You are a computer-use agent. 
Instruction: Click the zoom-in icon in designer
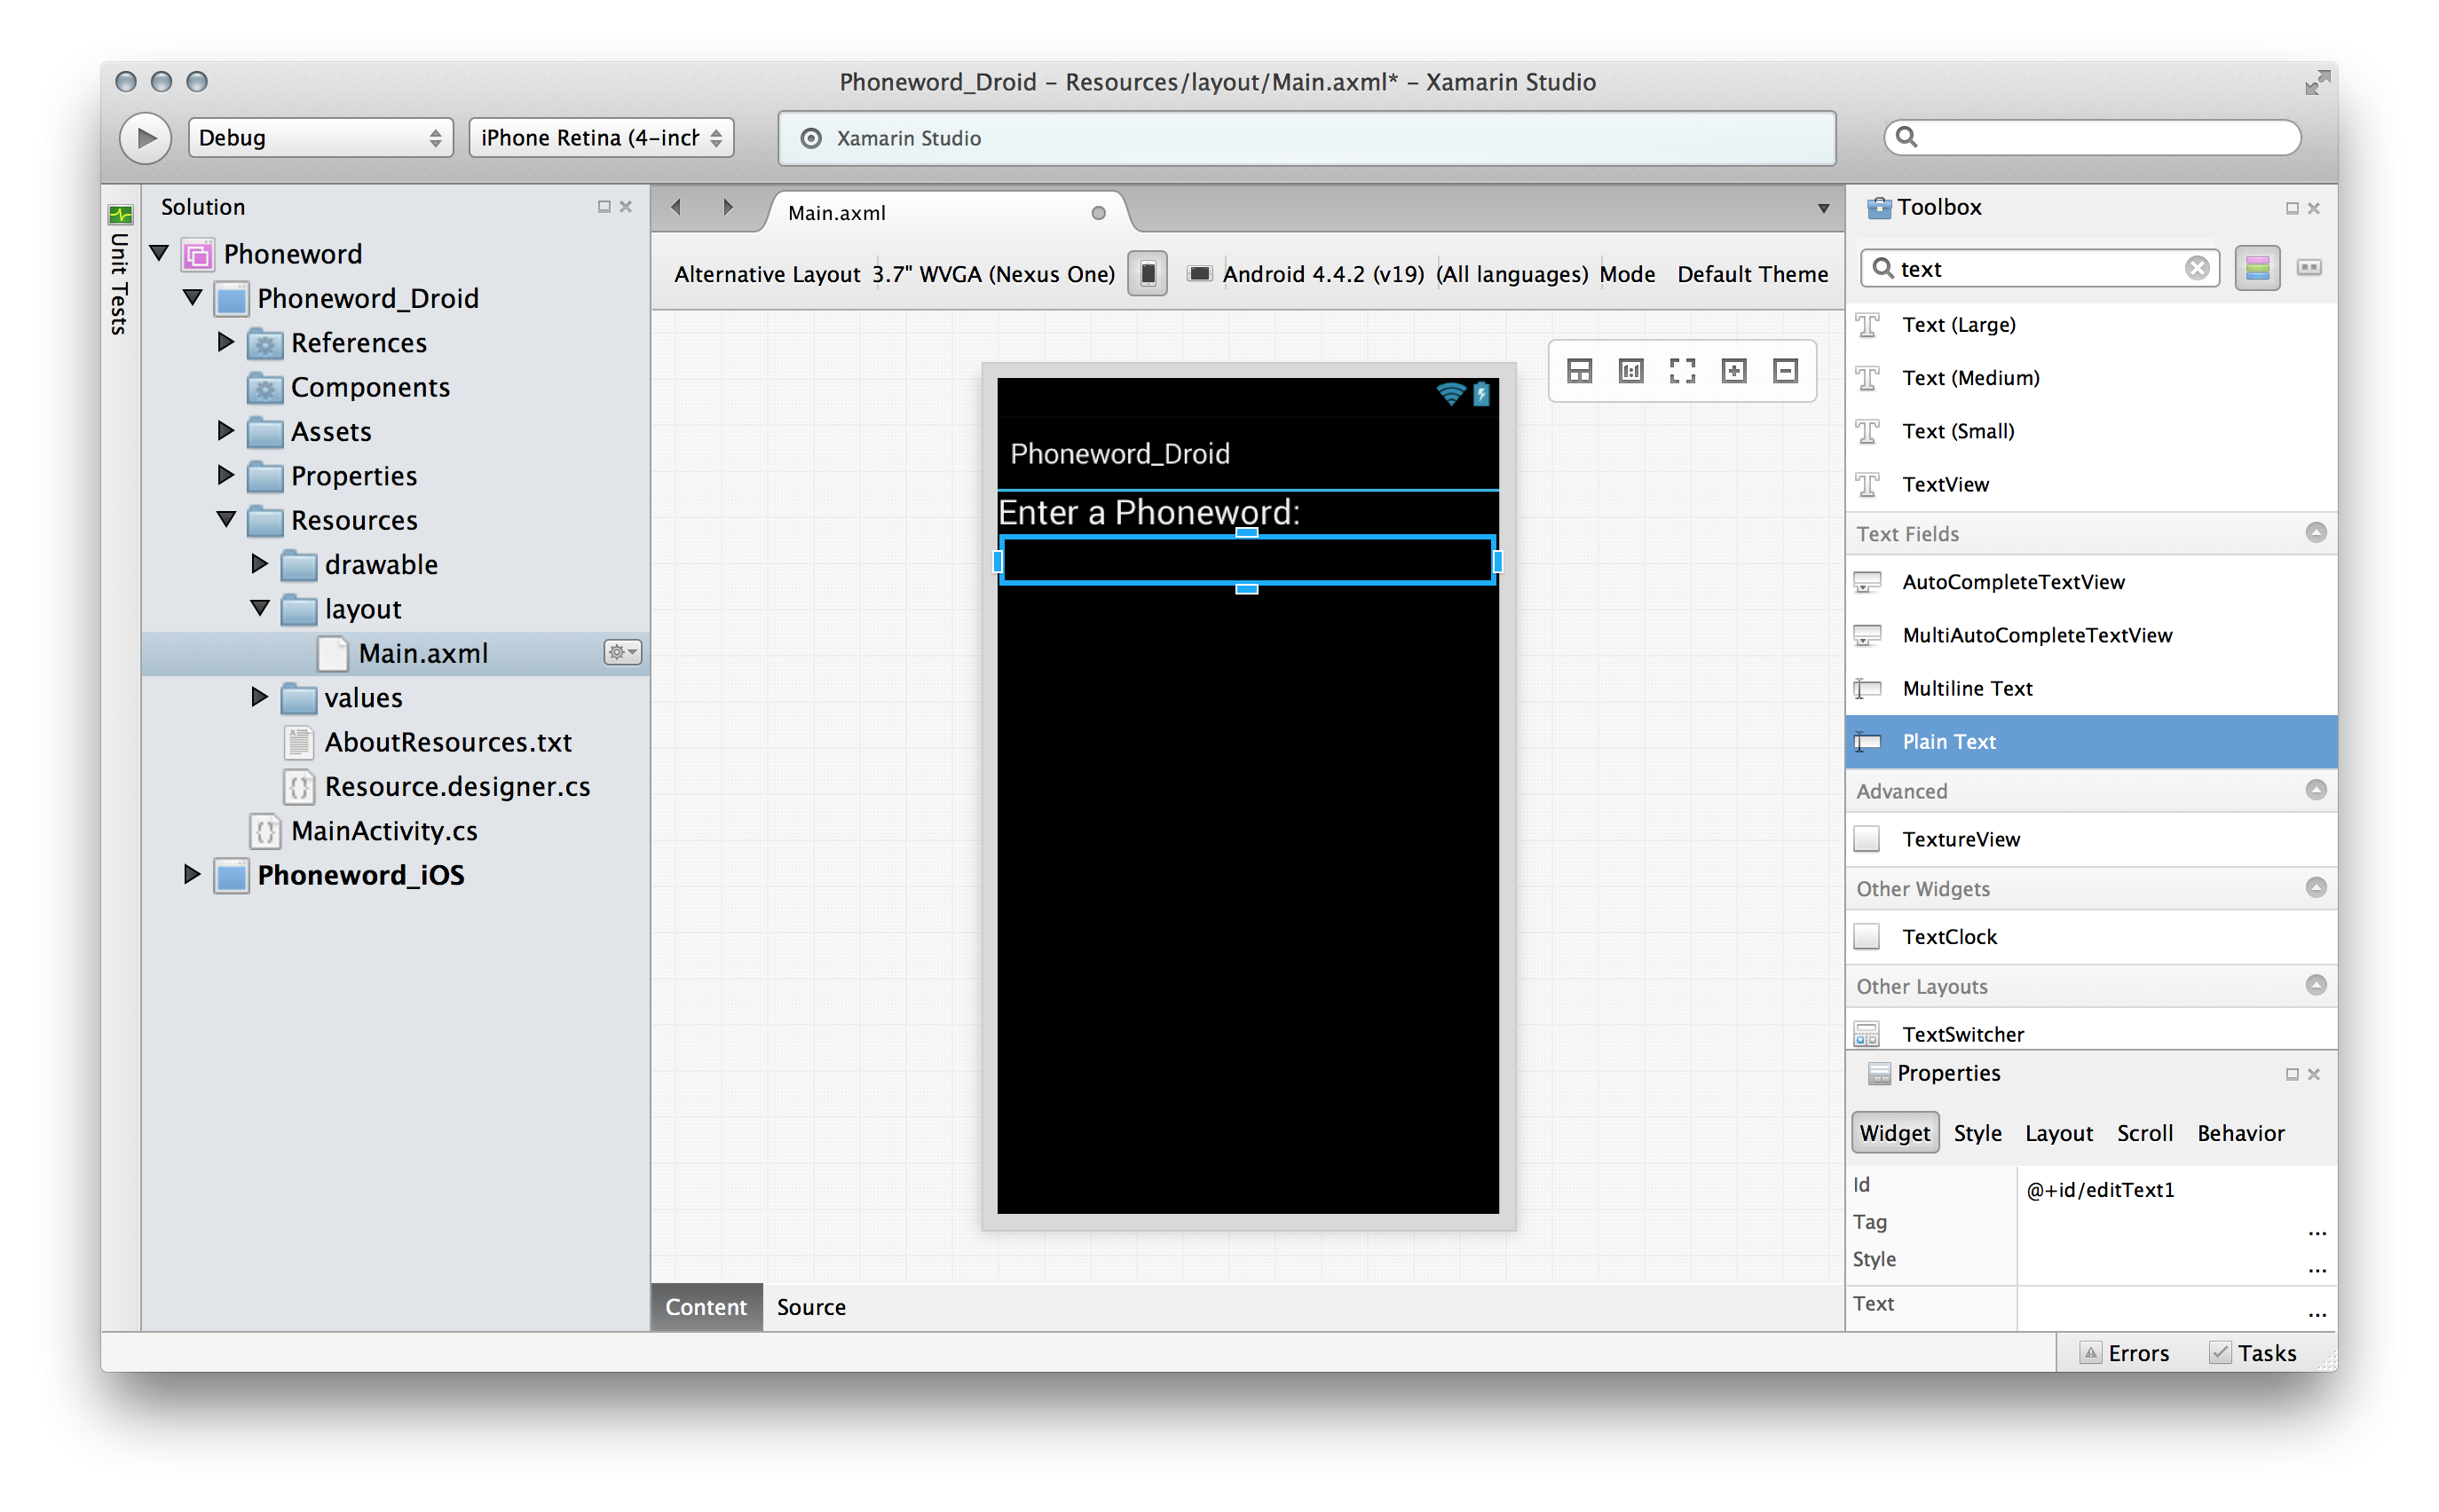pyautogui.click(x=1733, y=371)
